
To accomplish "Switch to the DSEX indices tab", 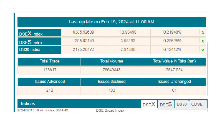I will 149,105.
